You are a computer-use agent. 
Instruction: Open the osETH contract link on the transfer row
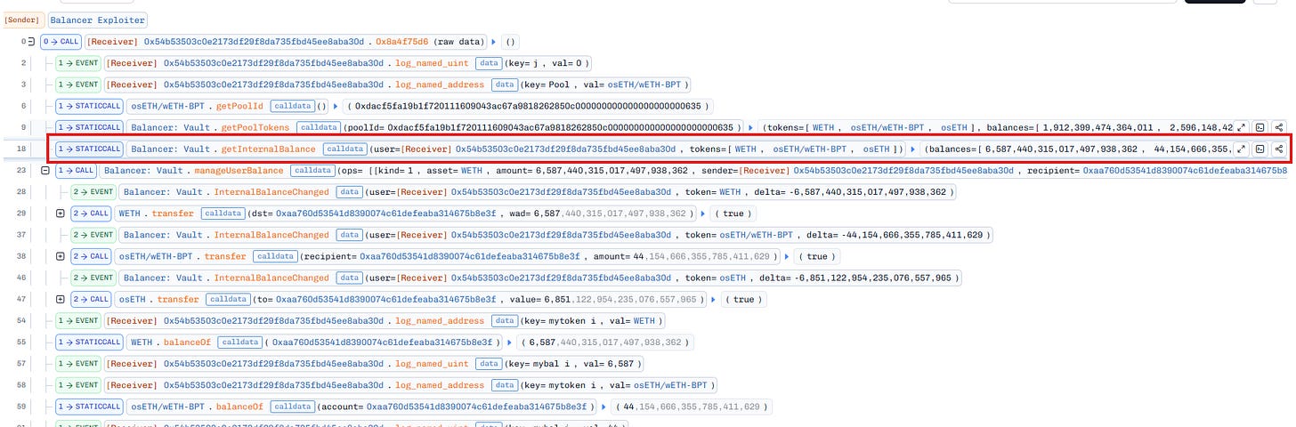134,300
